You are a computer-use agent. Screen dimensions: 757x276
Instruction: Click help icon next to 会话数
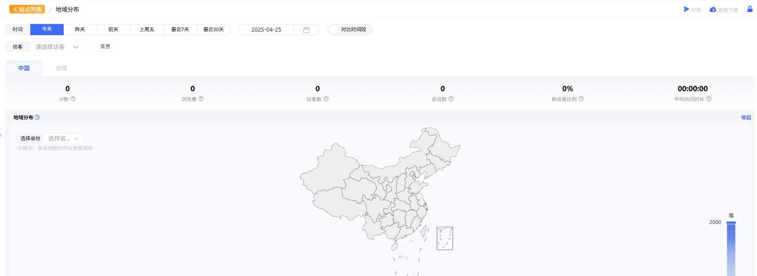451,99
